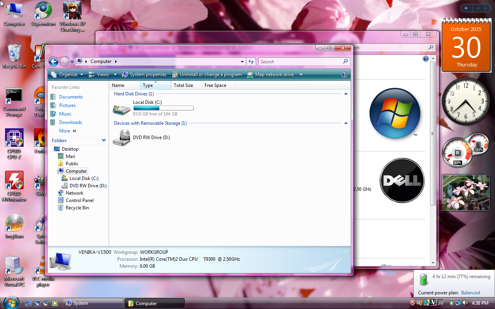Viewport: 495px width, 309px height.
Task: Click in the Computer window search box
Action: 300,61
